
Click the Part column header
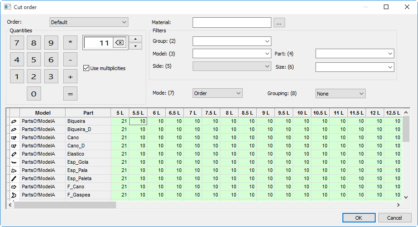tap(88, 113)
